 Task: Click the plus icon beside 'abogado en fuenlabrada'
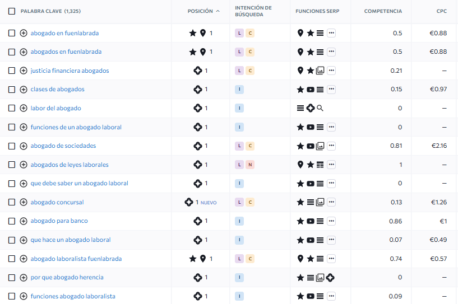point(24,33)
